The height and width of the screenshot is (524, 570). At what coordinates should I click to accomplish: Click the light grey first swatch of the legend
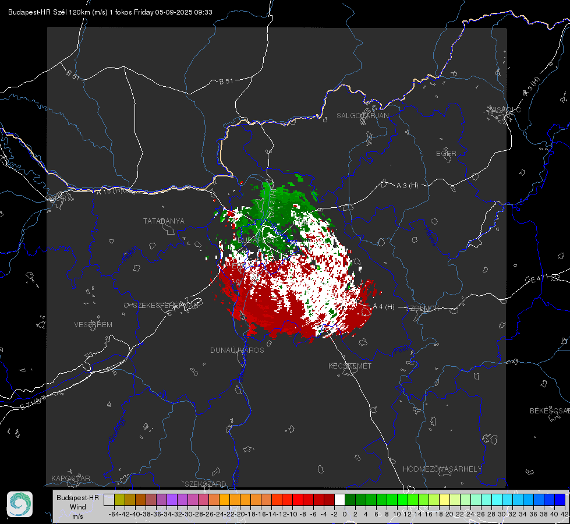(x=109, y=500)
